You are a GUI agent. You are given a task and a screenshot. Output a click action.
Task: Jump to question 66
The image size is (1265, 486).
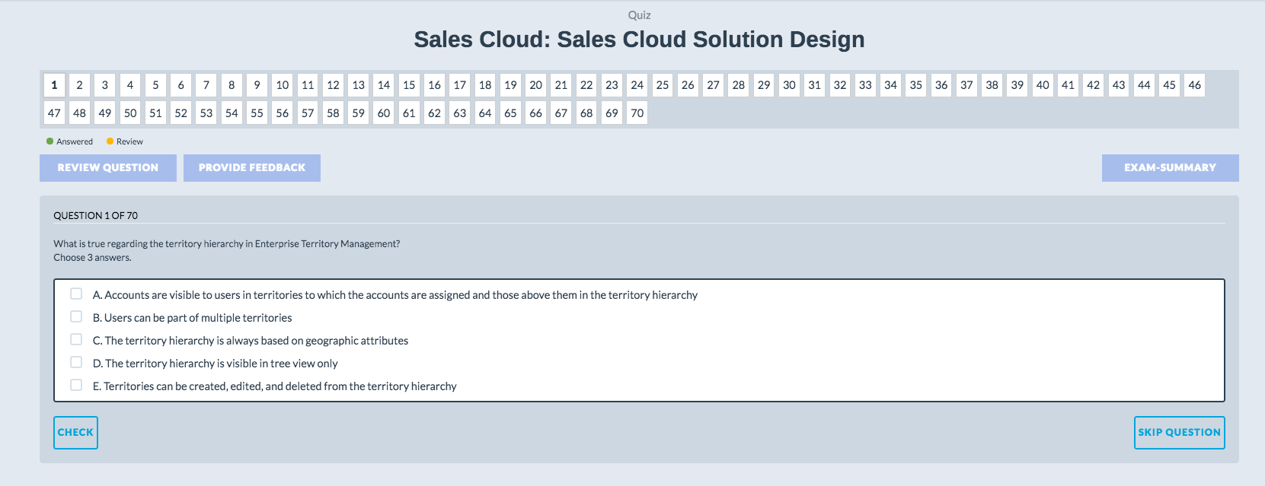[x=536, y=113]
